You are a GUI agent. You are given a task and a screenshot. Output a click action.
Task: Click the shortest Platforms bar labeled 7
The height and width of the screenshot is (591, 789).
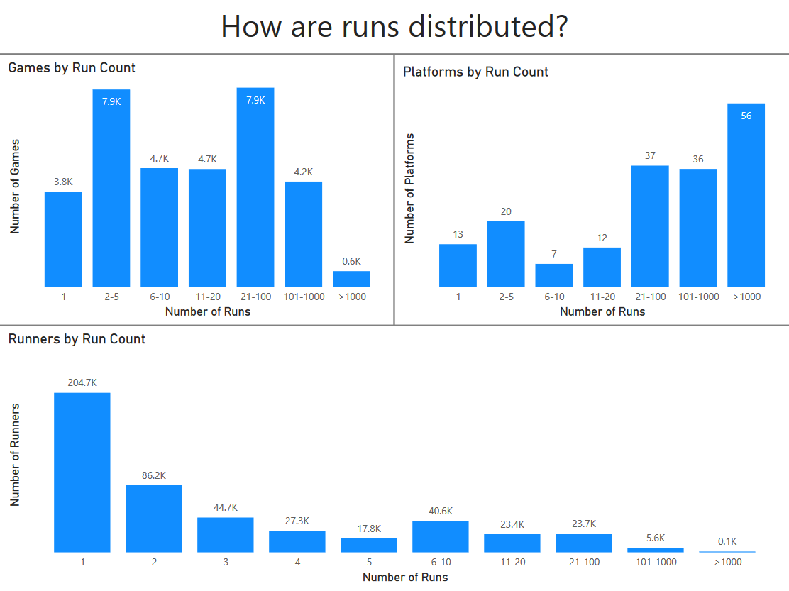553,273
